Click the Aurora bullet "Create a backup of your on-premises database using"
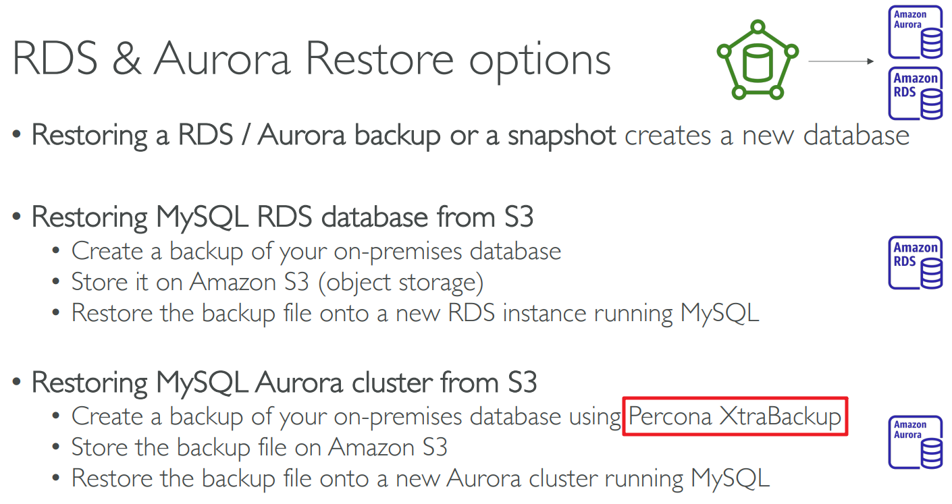This screenshot has height=504, width=952. (x=346, y=416)
